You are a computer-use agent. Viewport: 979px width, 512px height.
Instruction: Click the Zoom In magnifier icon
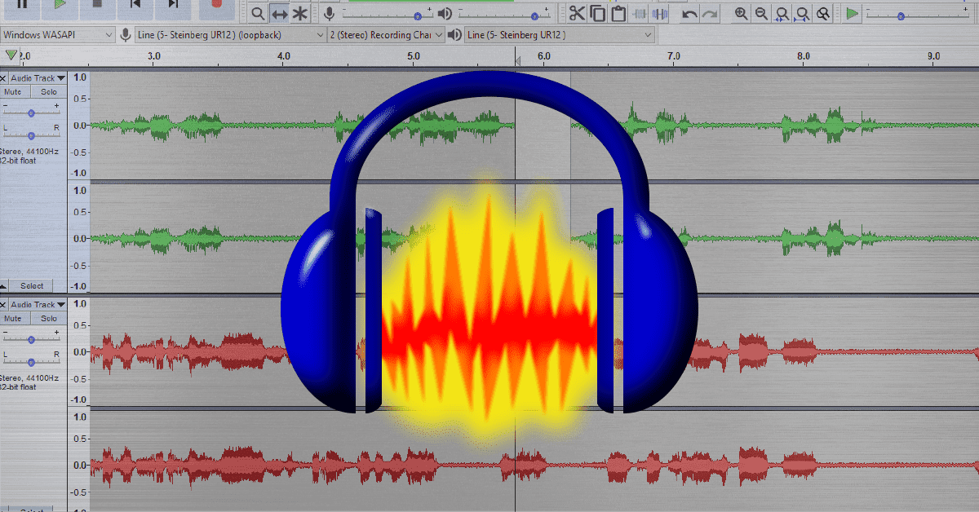pyautogui.click(x=741, y=13)
